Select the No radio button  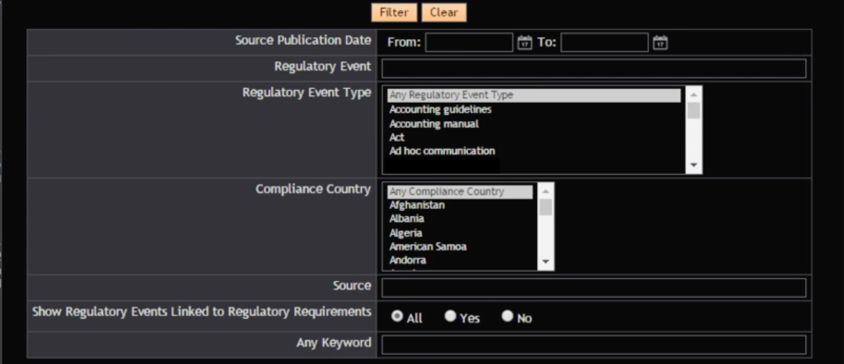pos(507,316)
